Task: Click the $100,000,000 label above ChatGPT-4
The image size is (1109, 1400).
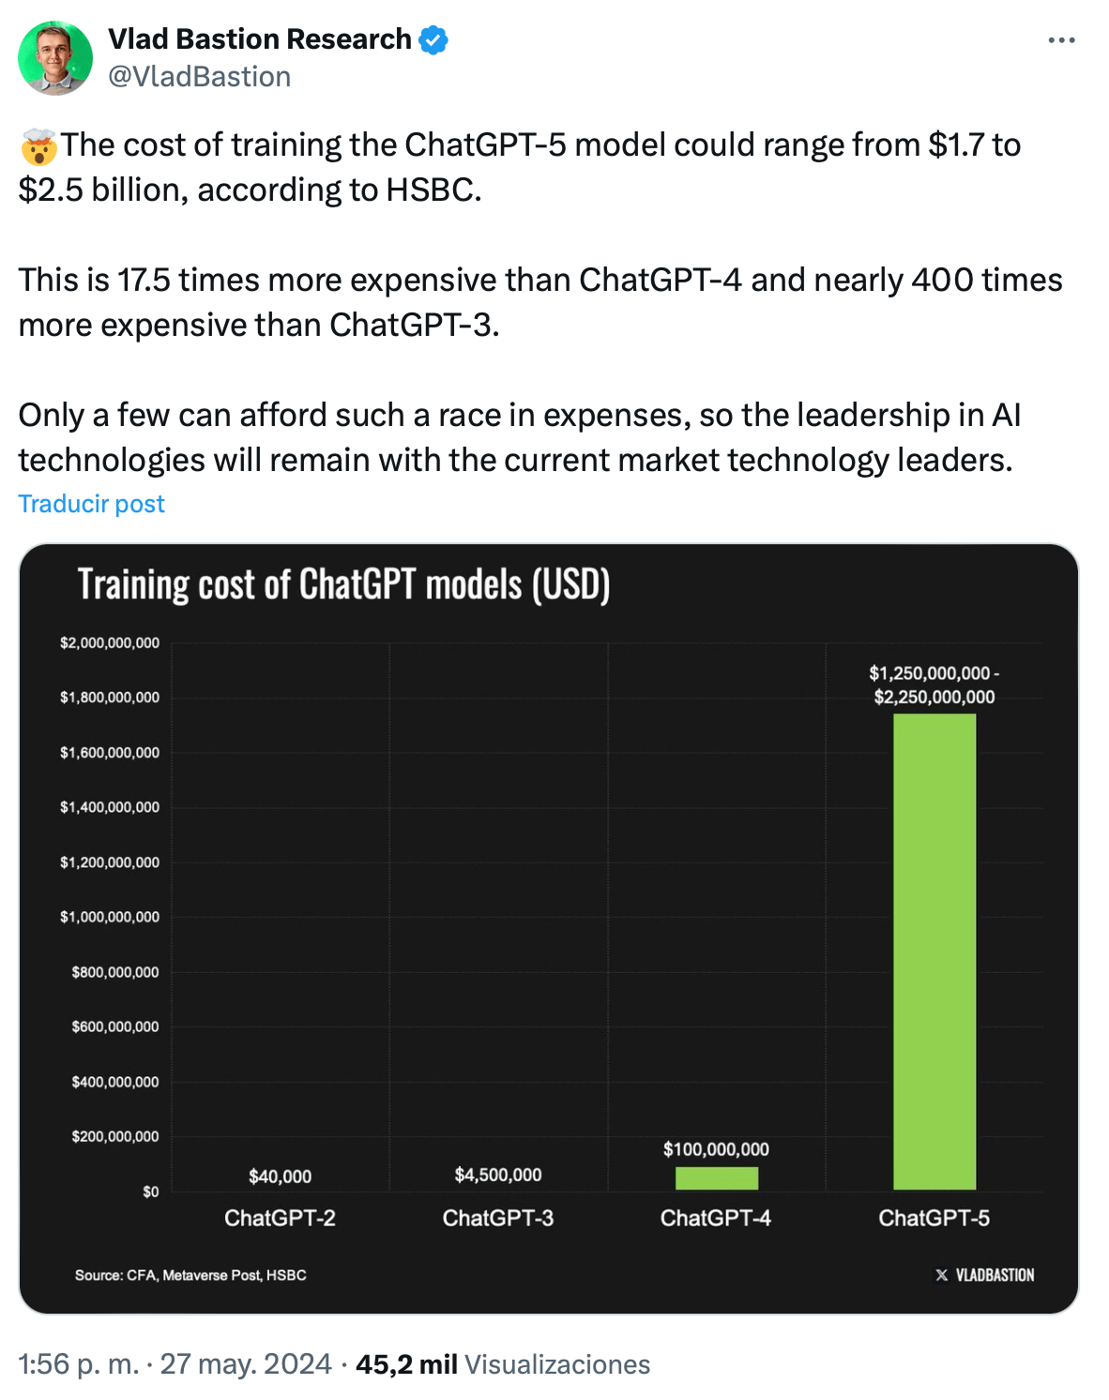Action: (716, 1149)
